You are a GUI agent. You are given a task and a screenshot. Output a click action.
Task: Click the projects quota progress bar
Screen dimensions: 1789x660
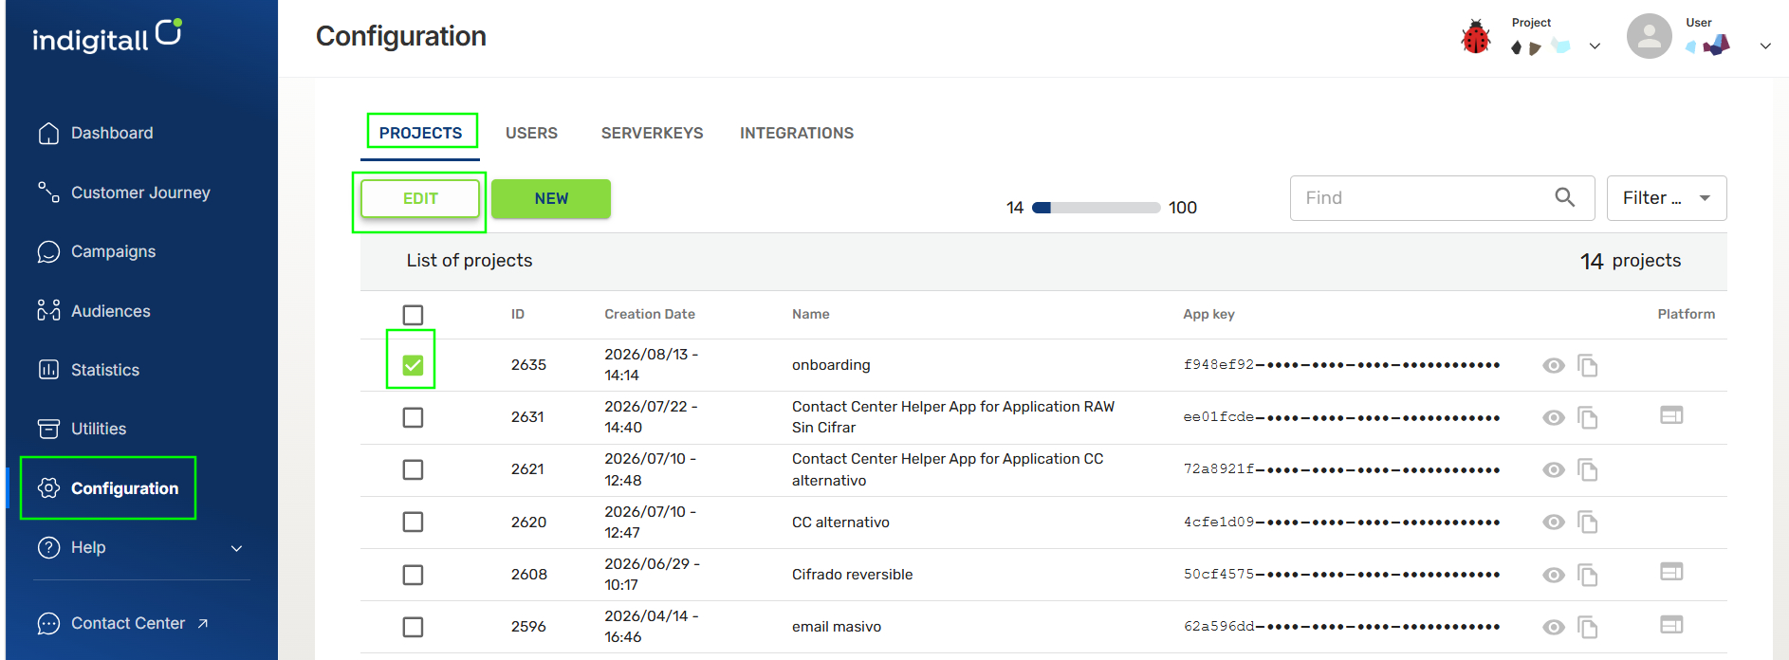[x=1097, y=208]
